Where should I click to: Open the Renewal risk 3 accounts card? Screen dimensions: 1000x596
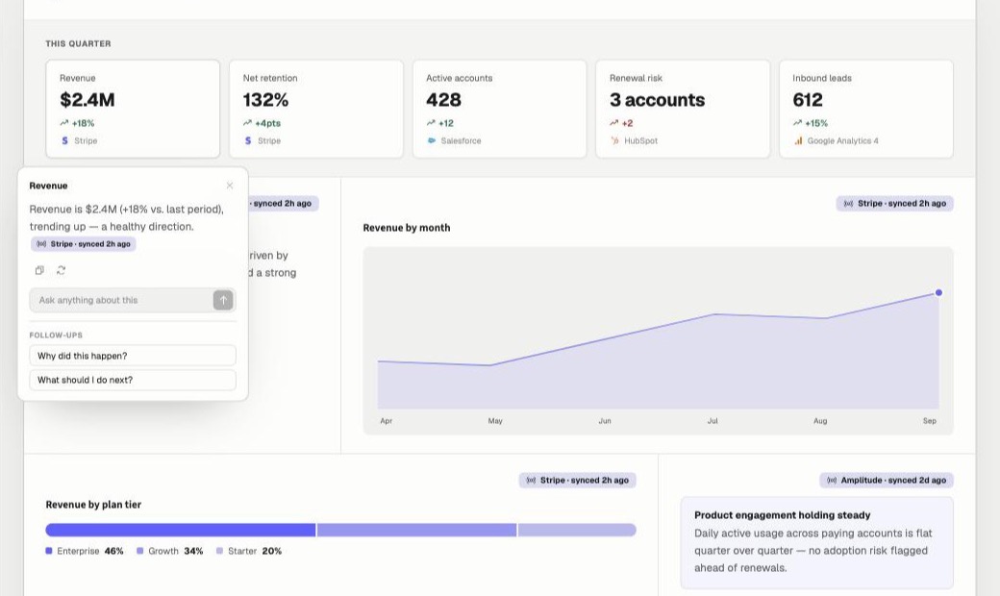[683, 109]
